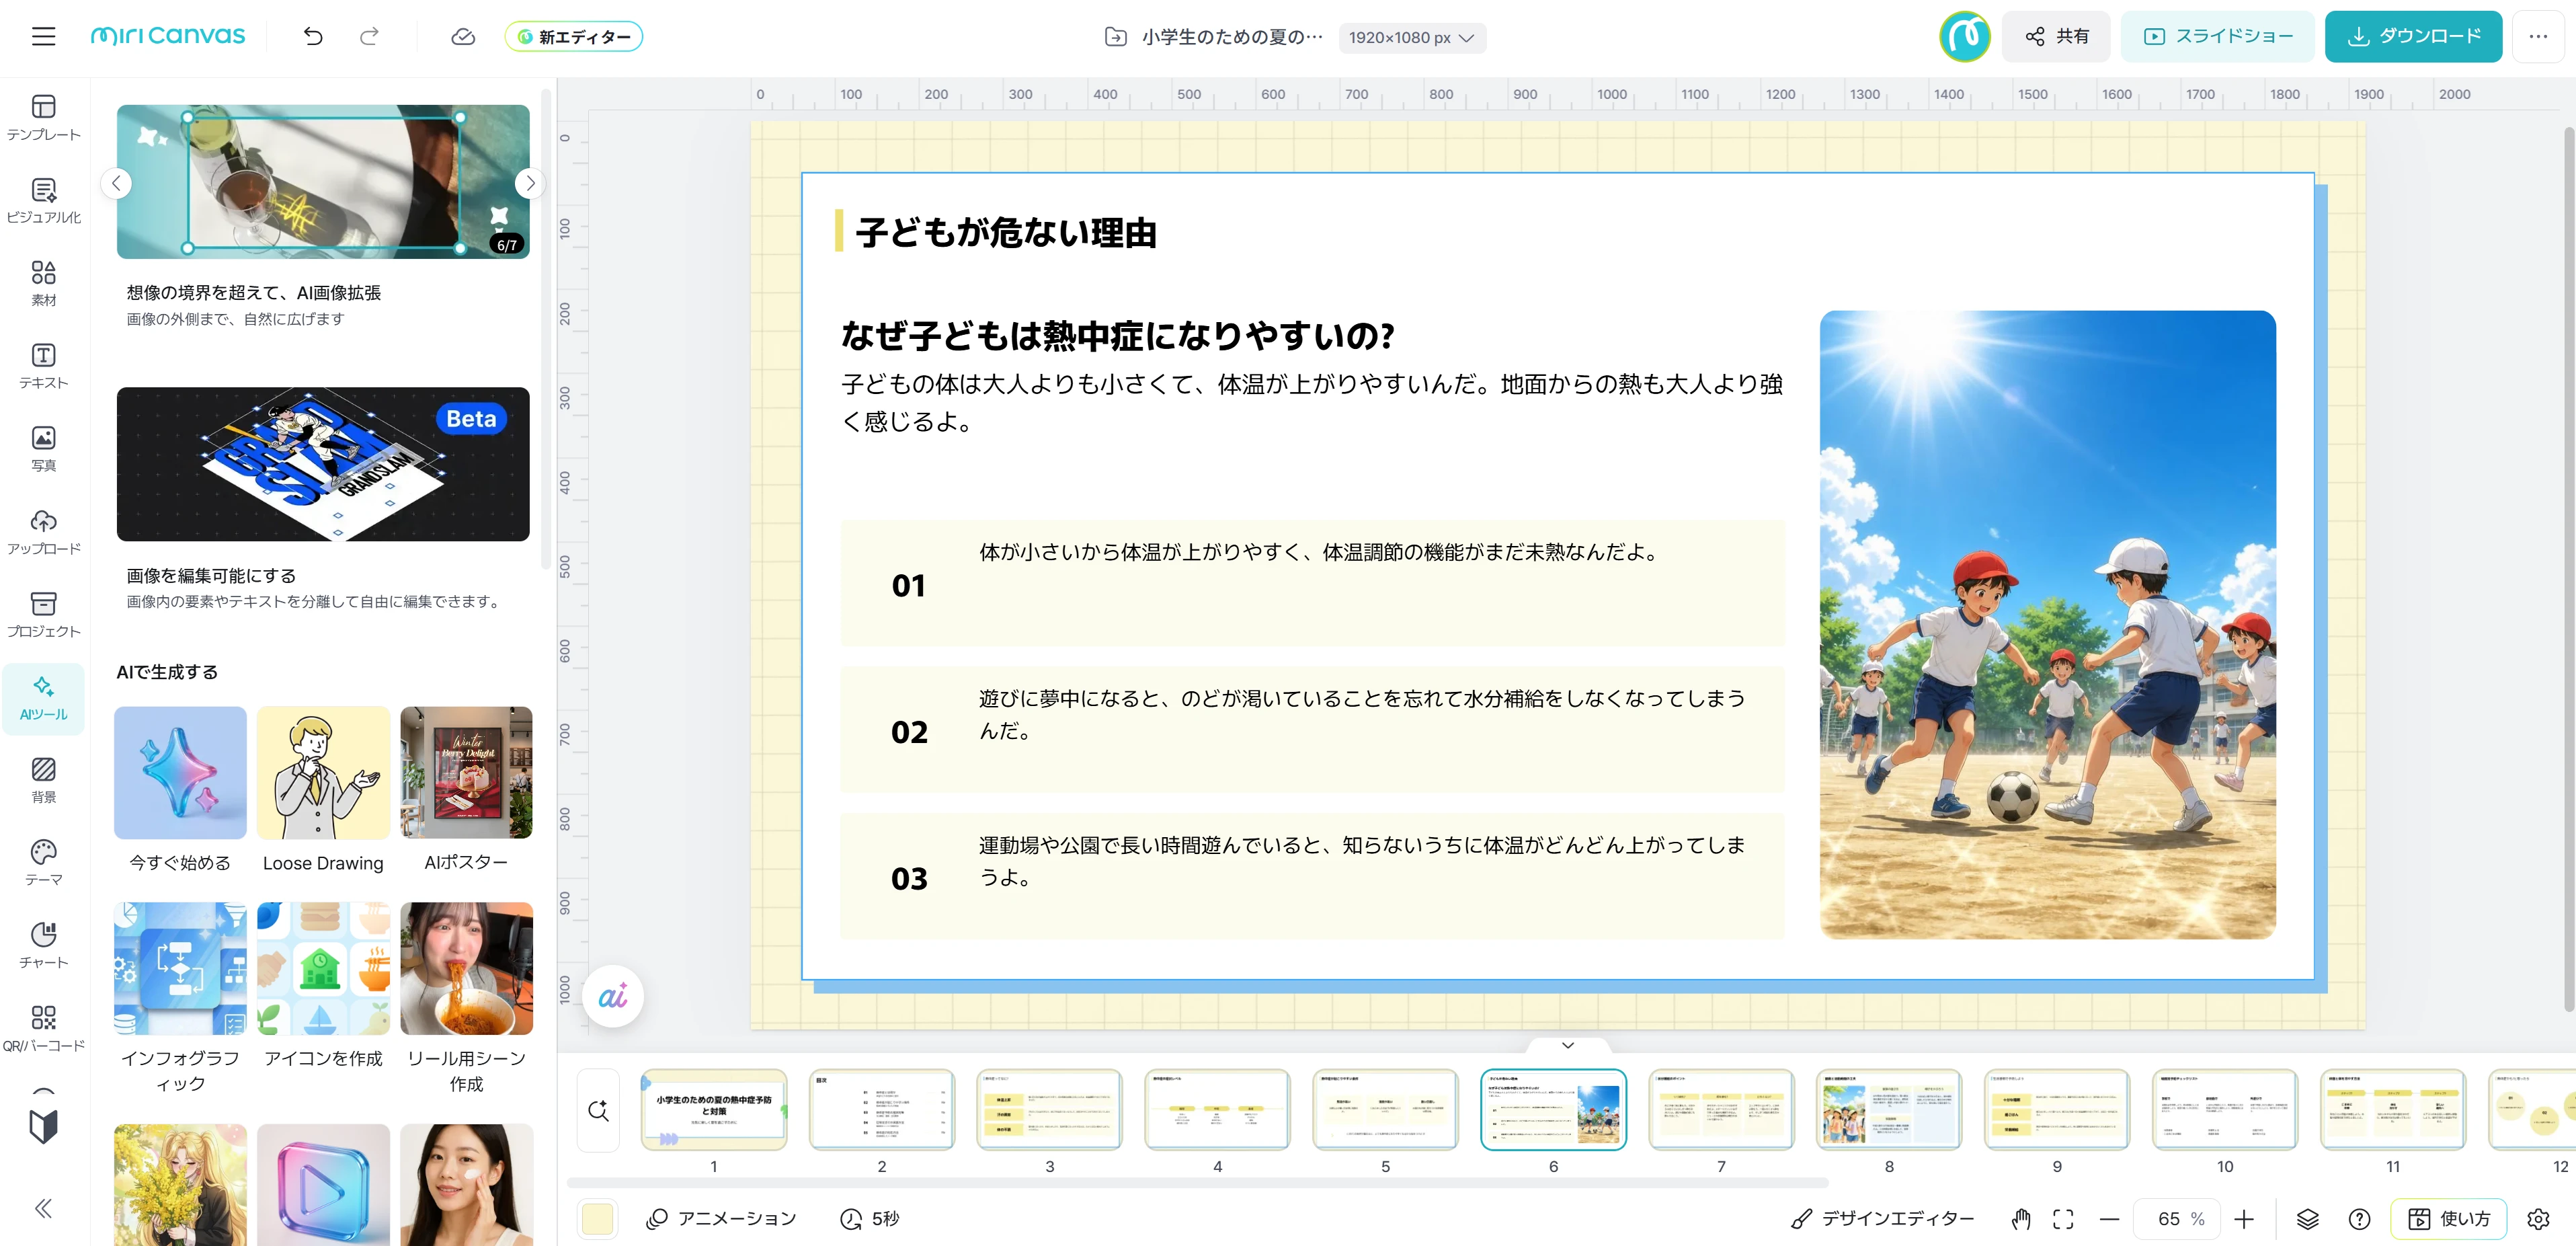Image resolution: width=2576 pixels, height=1246 pixels.
Task: Activate the hand pan tool
Action: tap(2021, 1218)
